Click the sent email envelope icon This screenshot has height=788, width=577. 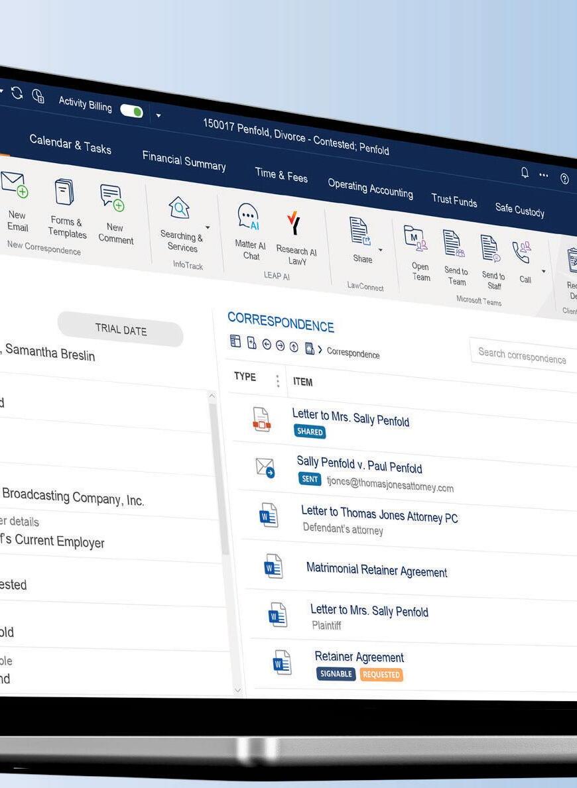click(265, 467)
